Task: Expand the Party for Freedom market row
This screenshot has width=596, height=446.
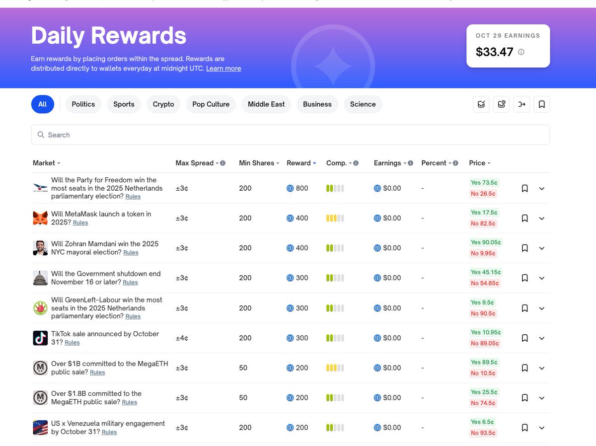Action: click(542, 189)
